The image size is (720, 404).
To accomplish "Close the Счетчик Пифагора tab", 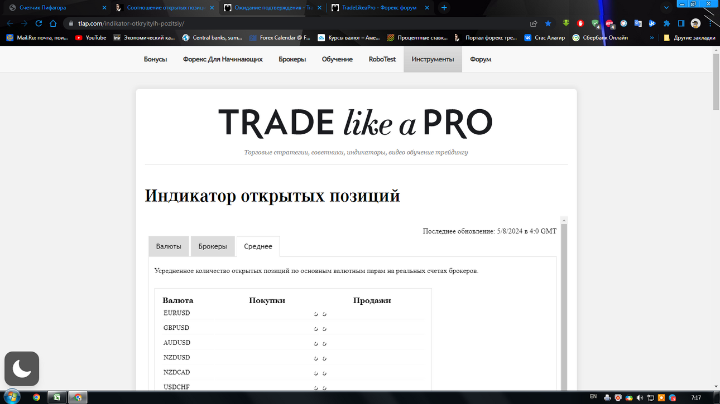I will coord(104,8).
